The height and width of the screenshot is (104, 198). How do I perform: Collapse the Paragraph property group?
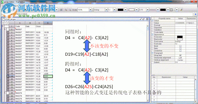pos(152,53)
